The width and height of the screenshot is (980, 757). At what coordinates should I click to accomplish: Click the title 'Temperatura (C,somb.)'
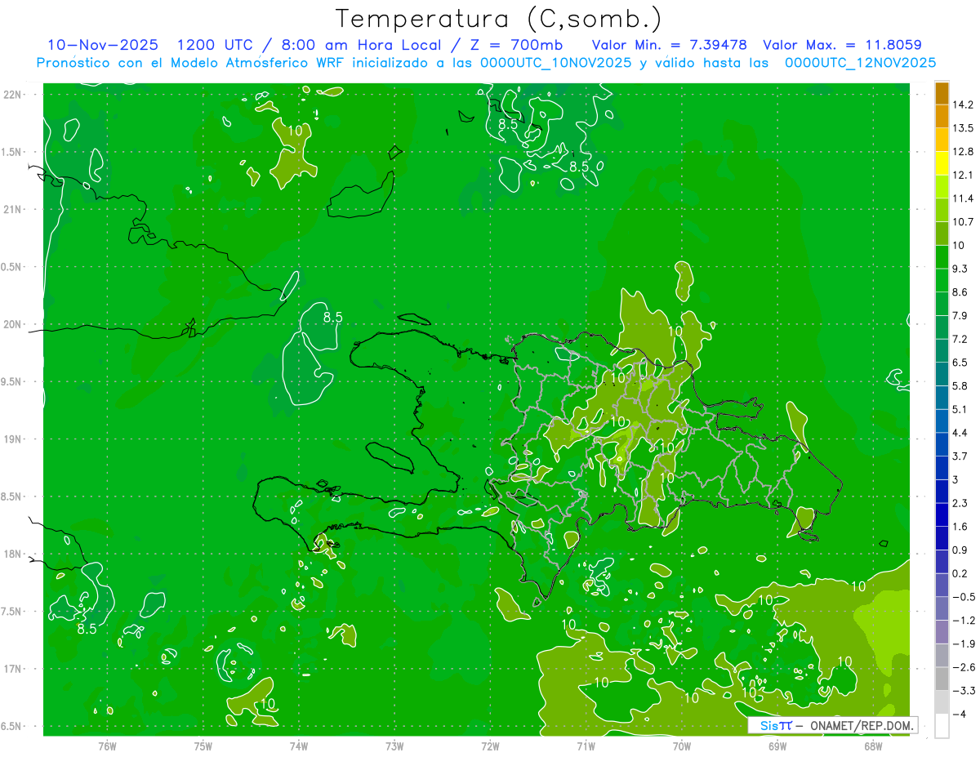pos(499,18)
